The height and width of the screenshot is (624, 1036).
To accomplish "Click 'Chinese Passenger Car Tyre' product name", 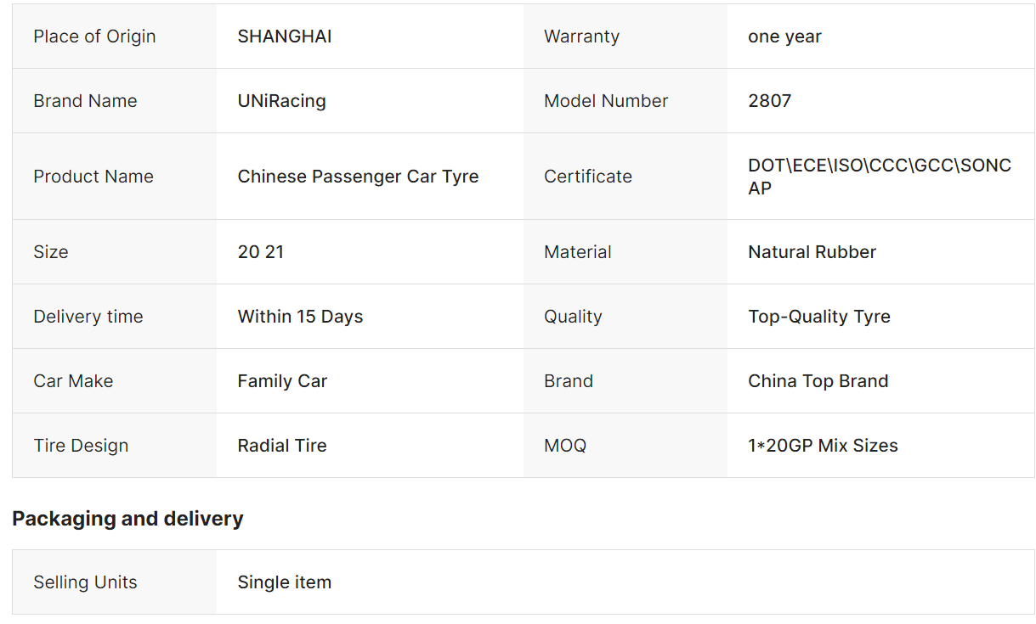I will pyautogui.click(x=358, y=177).
